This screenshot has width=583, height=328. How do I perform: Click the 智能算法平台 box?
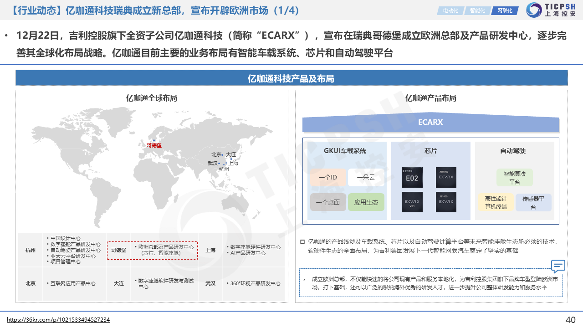514,178
